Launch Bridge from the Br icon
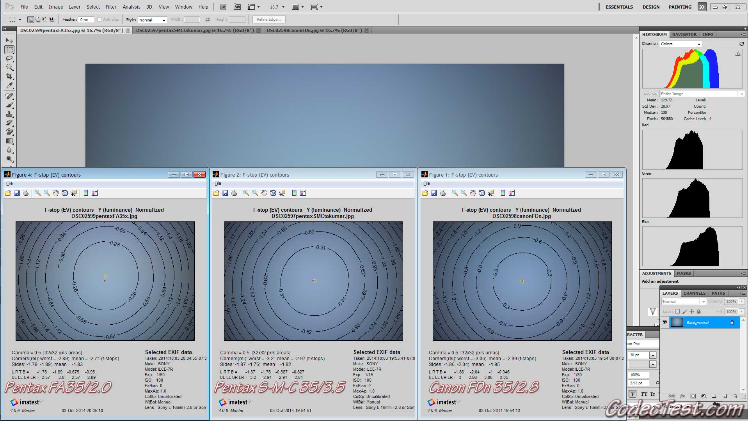The width and height of the screenshot is (748, 421). click(223, 7)
